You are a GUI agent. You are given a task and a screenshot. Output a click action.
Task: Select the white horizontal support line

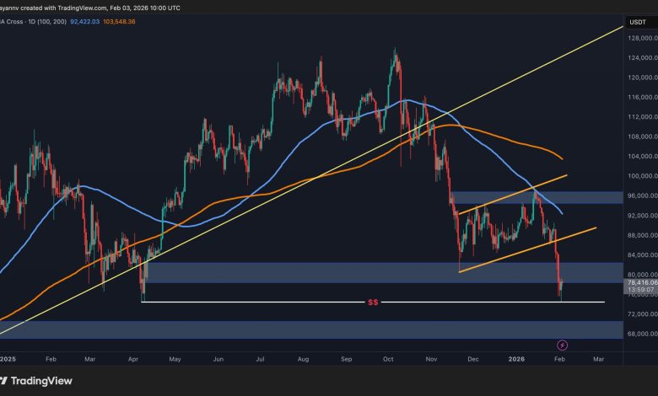click(253, 302)
